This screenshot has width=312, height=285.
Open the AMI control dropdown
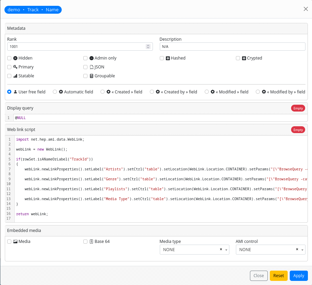tap(302, 249)
